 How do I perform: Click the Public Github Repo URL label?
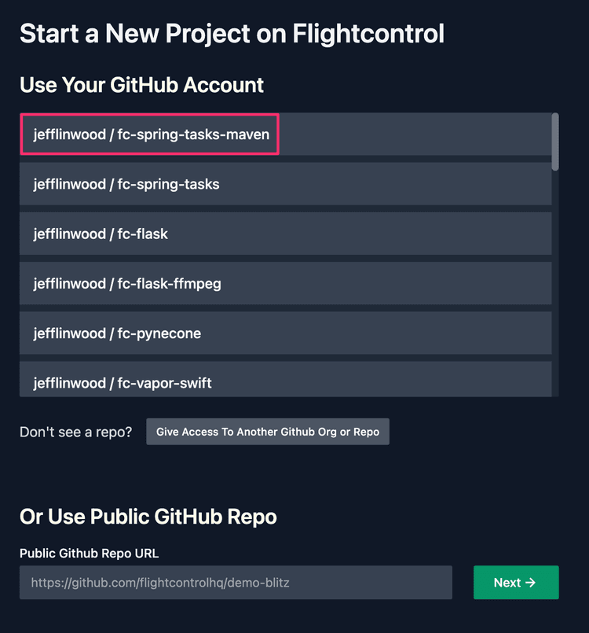tap(89, 554)
